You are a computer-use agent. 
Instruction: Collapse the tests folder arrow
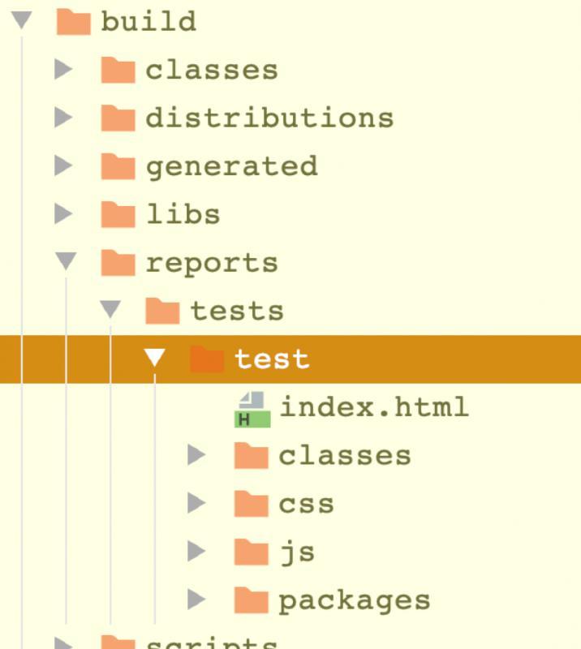(x=110, y=310)
